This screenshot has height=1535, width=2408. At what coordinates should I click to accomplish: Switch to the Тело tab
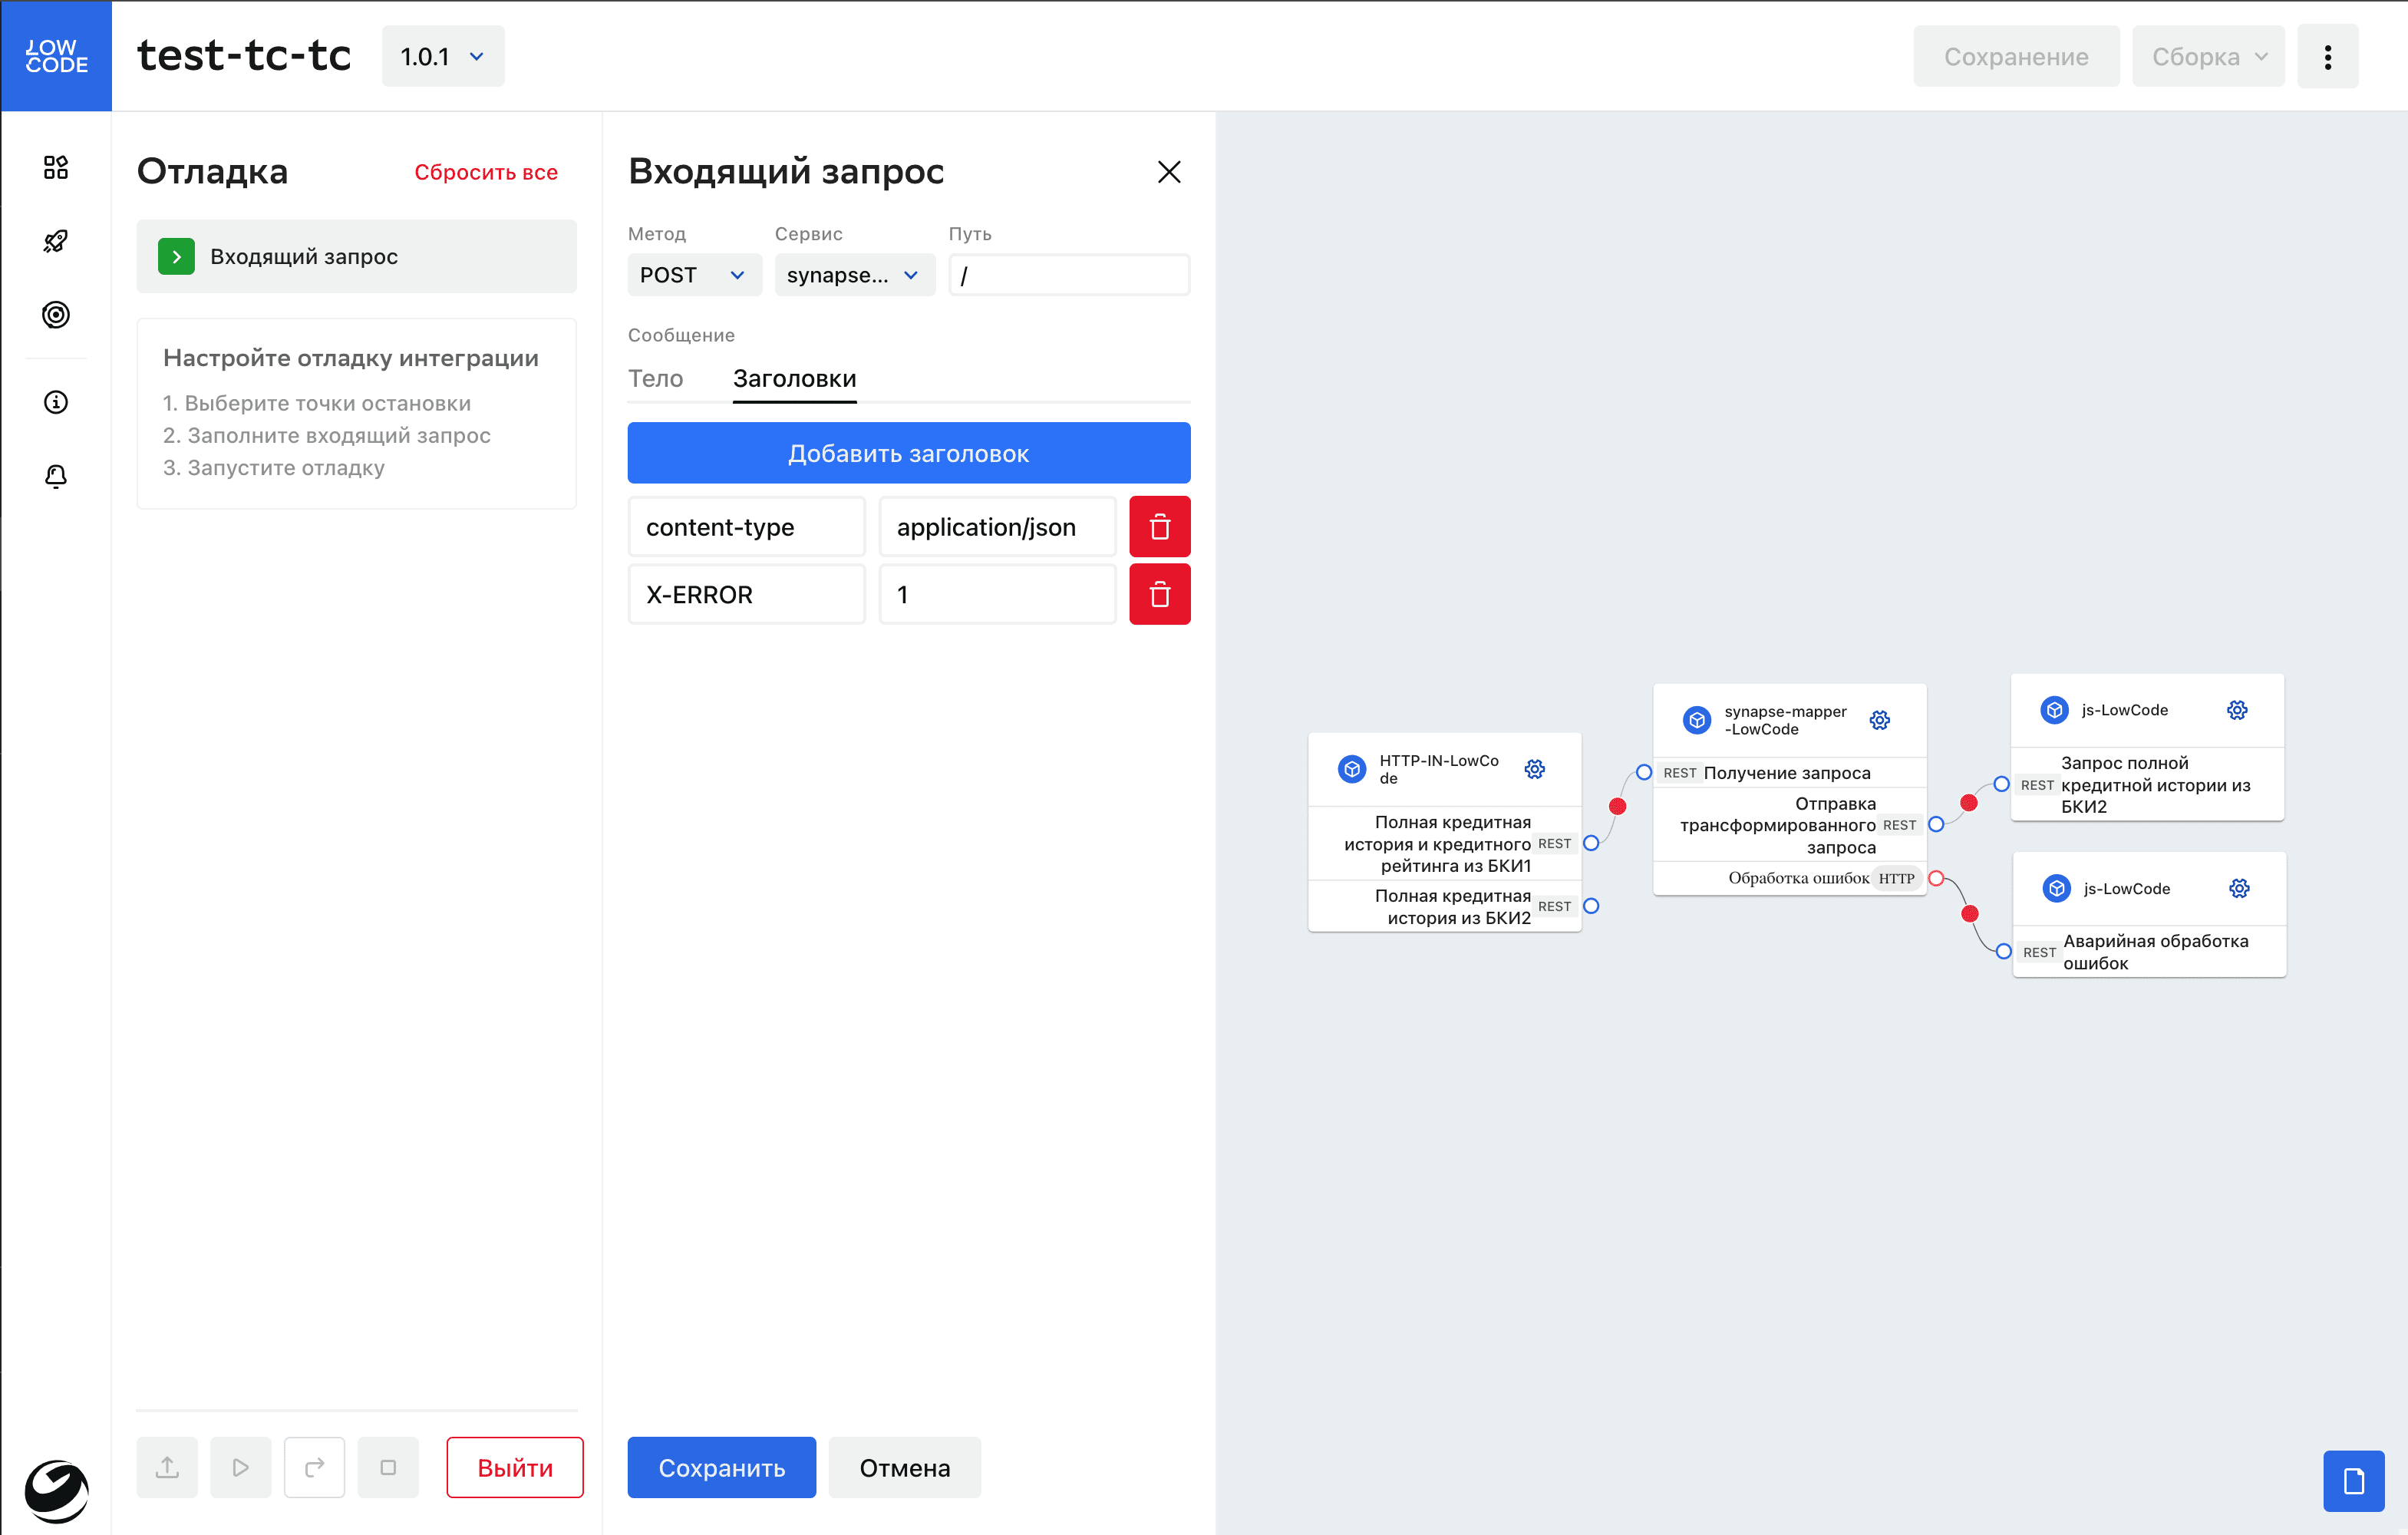655,379
